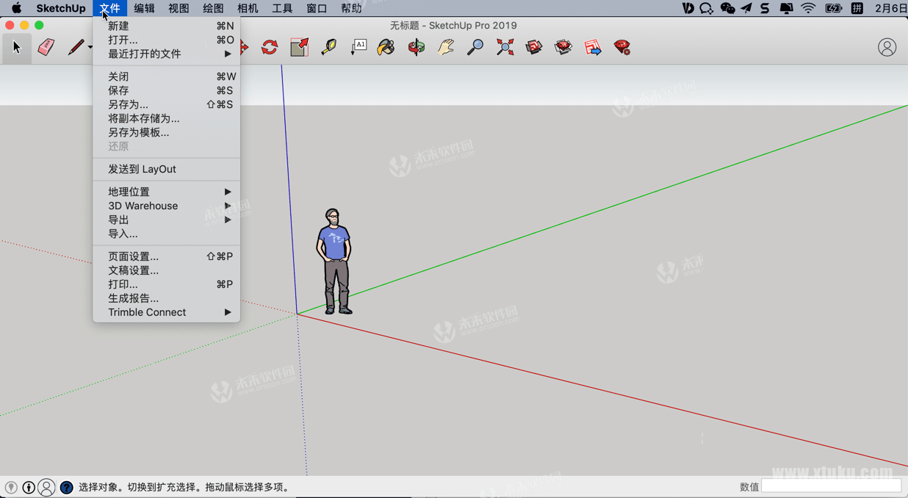
Task: Open 页面设置... from the menu
Action: pos(166,256)
